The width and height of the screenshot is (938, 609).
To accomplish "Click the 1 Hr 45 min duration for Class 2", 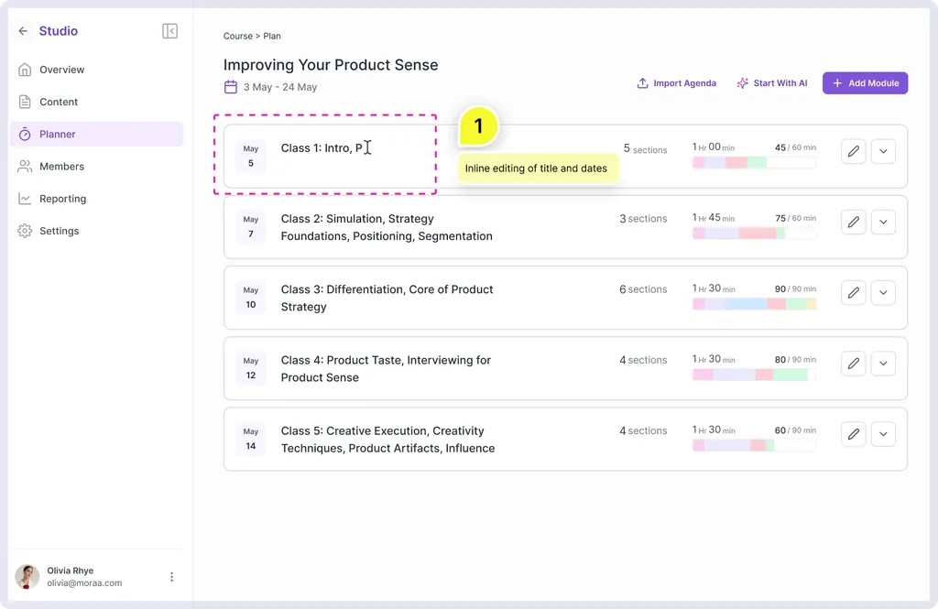I will tap(713, 218).
